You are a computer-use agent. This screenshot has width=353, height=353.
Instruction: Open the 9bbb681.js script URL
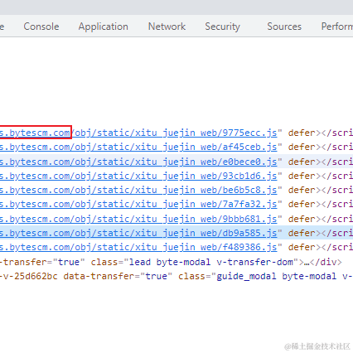pos(138,219)
